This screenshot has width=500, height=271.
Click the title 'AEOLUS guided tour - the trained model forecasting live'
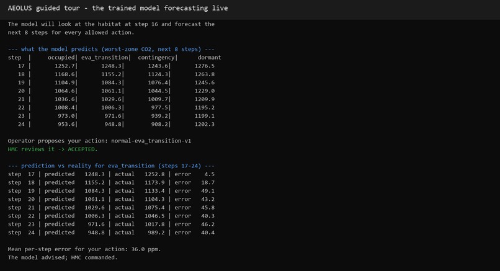click(118, 8)
